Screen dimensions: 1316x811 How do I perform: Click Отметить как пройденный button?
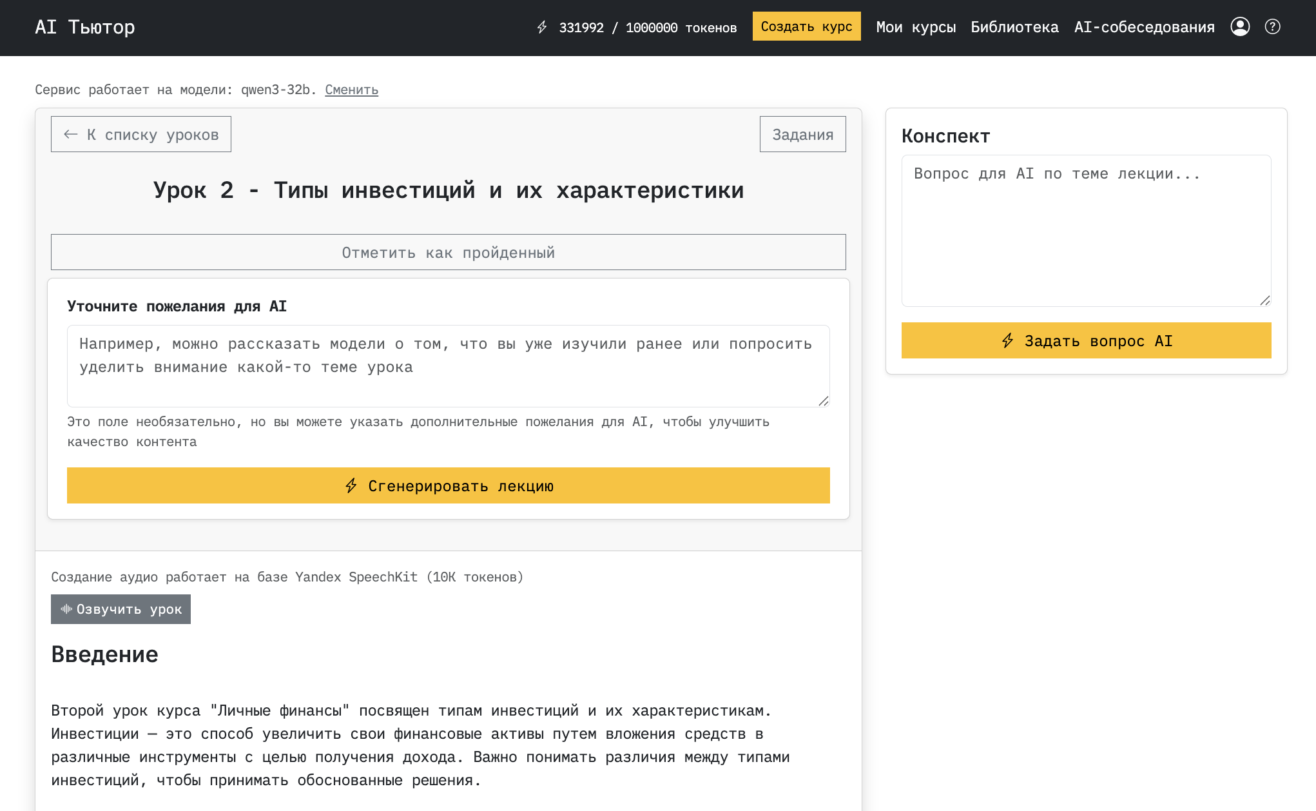click(448, 252)
